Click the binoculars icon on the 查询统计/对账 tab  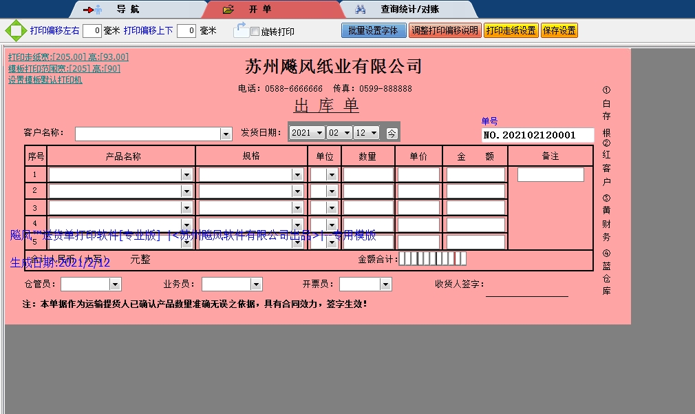(360, 10)
